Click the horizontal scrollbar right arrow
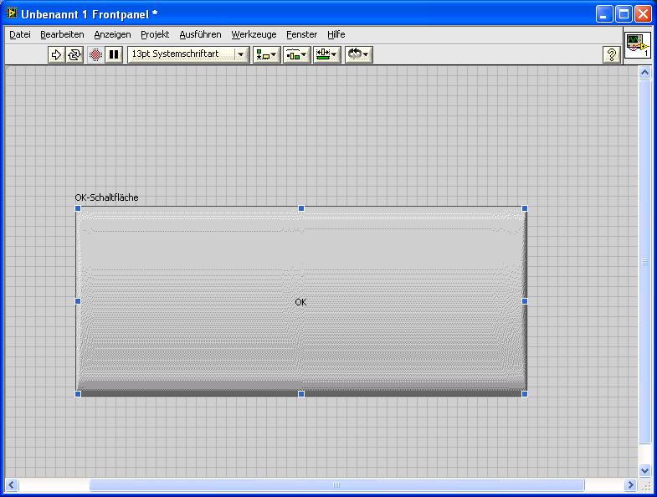The height and width of the screenshot is (497, 657). [x=629, y=485]
